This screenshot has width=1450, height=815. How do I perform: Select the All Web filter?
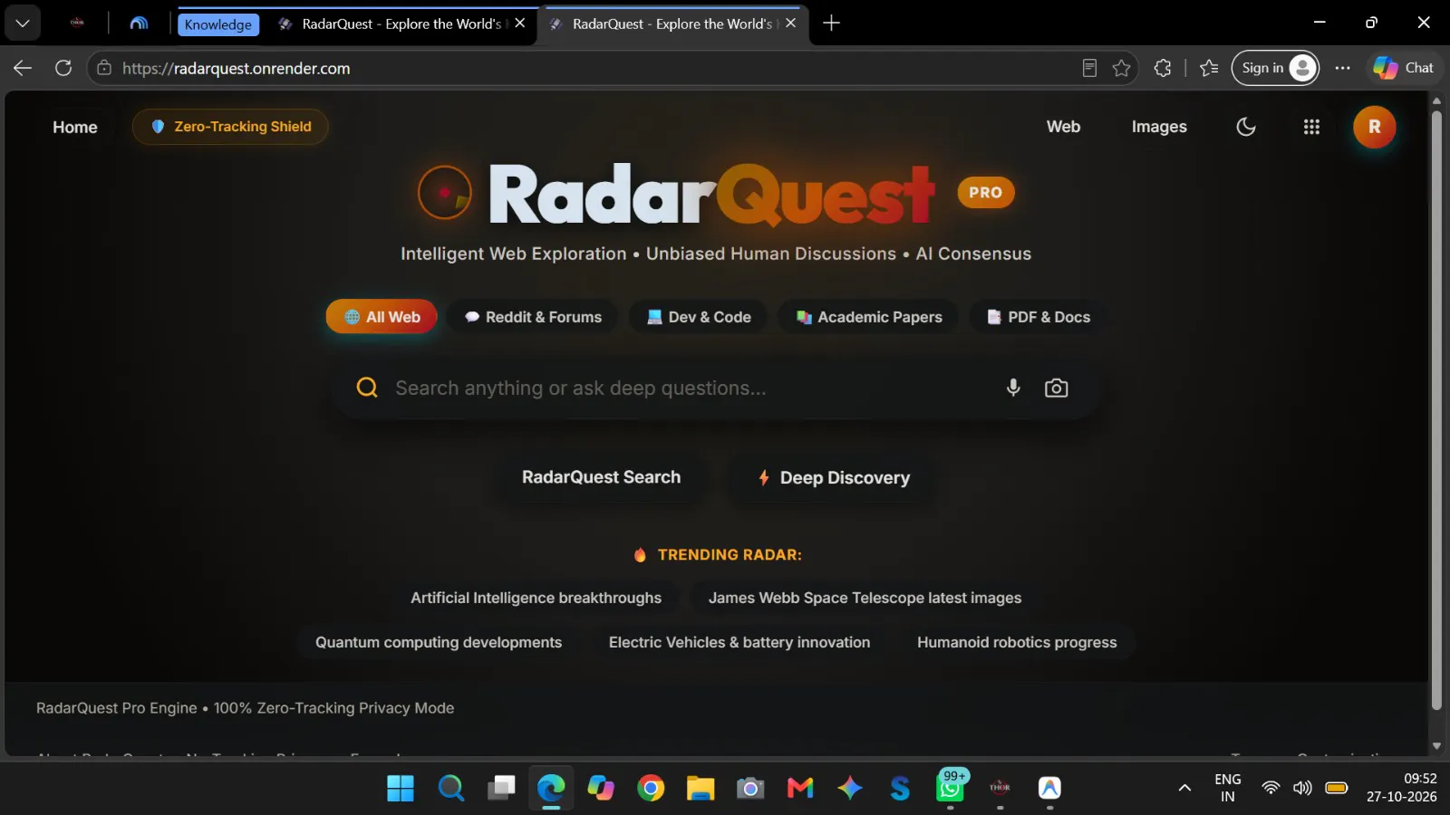pos(382,317)
